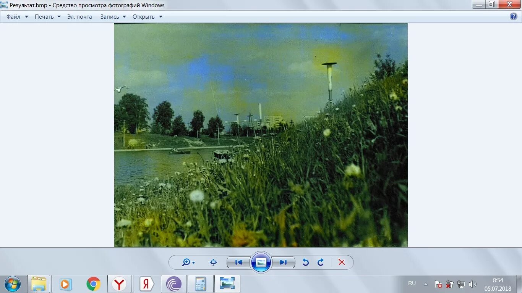Expand the arrow next to Запись

[124, 17]
